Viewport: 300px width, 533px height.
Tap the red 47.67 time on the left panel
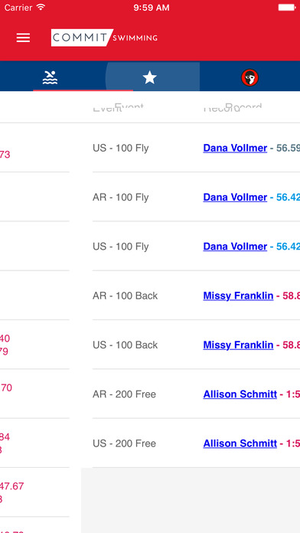(12, 486)
